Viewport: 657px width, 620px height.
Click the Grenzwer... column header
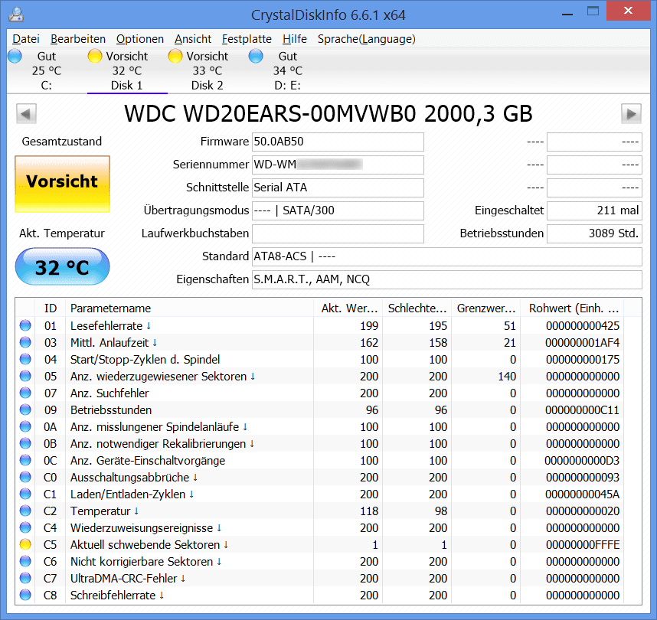pyautogui.click(x=485, y=308)
